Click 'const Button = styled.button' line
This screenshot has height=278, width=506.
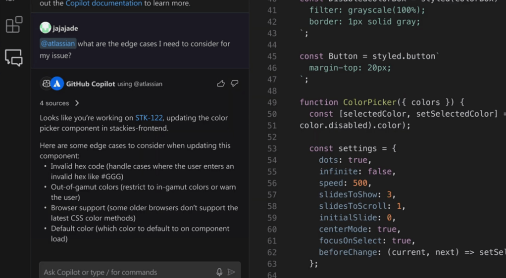(x=369, y=56)
